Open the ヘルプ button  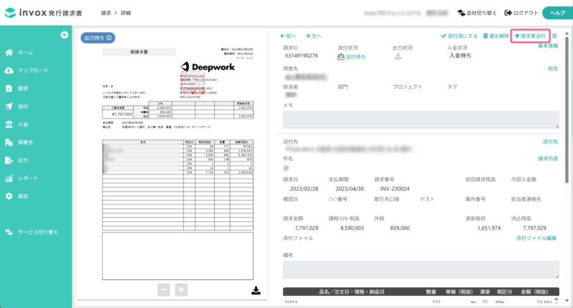(x=557, y=13)
